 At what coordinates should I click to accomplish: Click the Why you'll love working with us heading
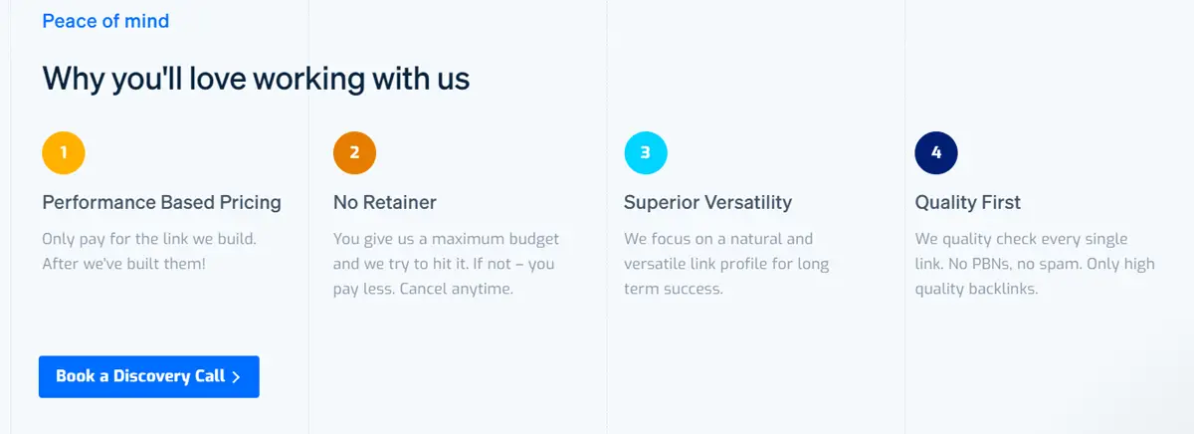pyautogui.click(x=256, y=79)
